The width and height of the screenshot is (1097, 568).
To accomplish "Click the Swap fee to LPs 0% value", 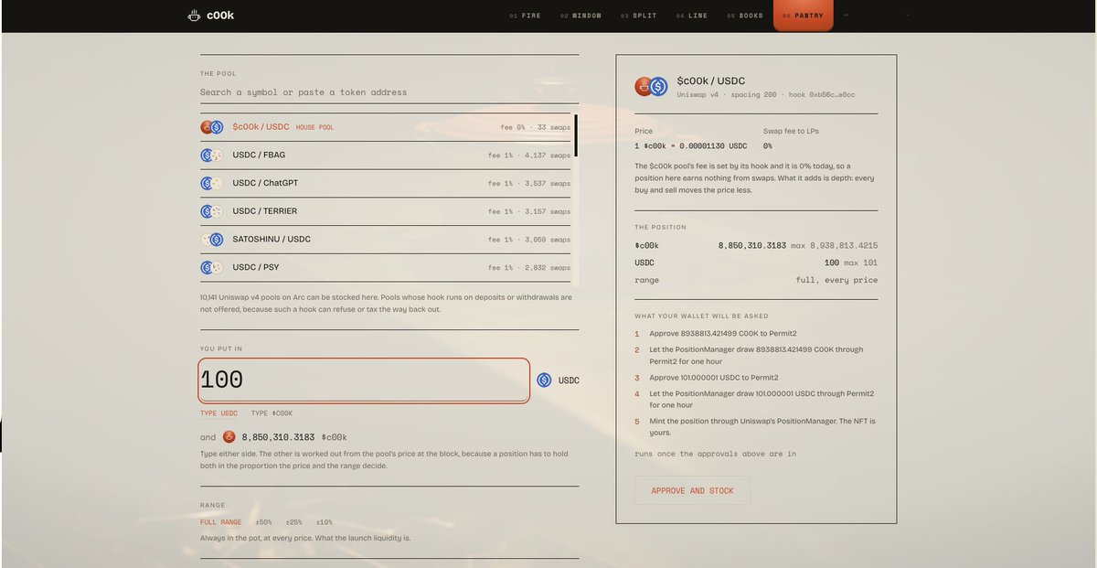I will 768,146.
